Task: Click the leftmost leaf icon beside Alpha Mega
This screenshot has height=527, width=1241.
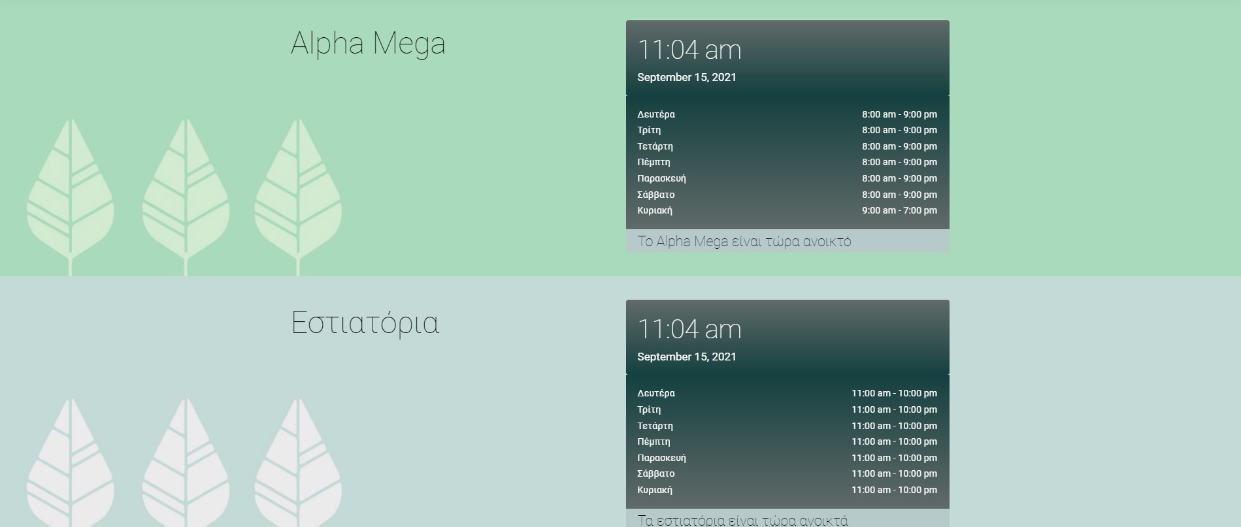Action: click(71, 193)
